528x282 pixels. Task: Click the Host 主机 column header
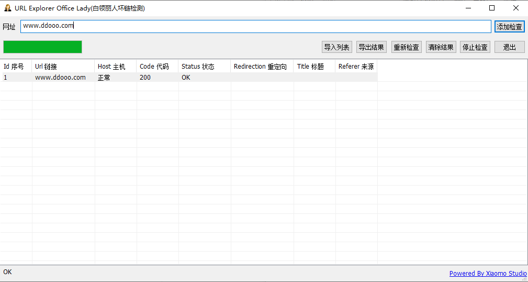click(x=115, y=67)
